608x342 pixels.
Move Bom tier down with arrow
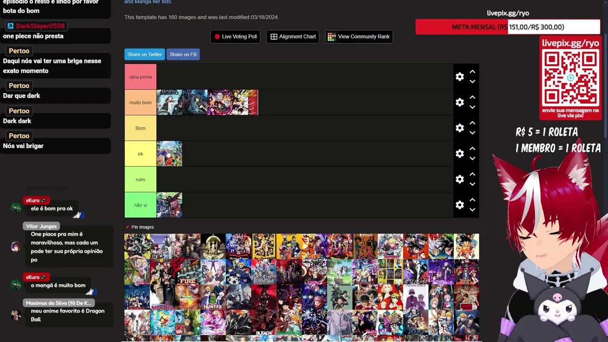472,133
